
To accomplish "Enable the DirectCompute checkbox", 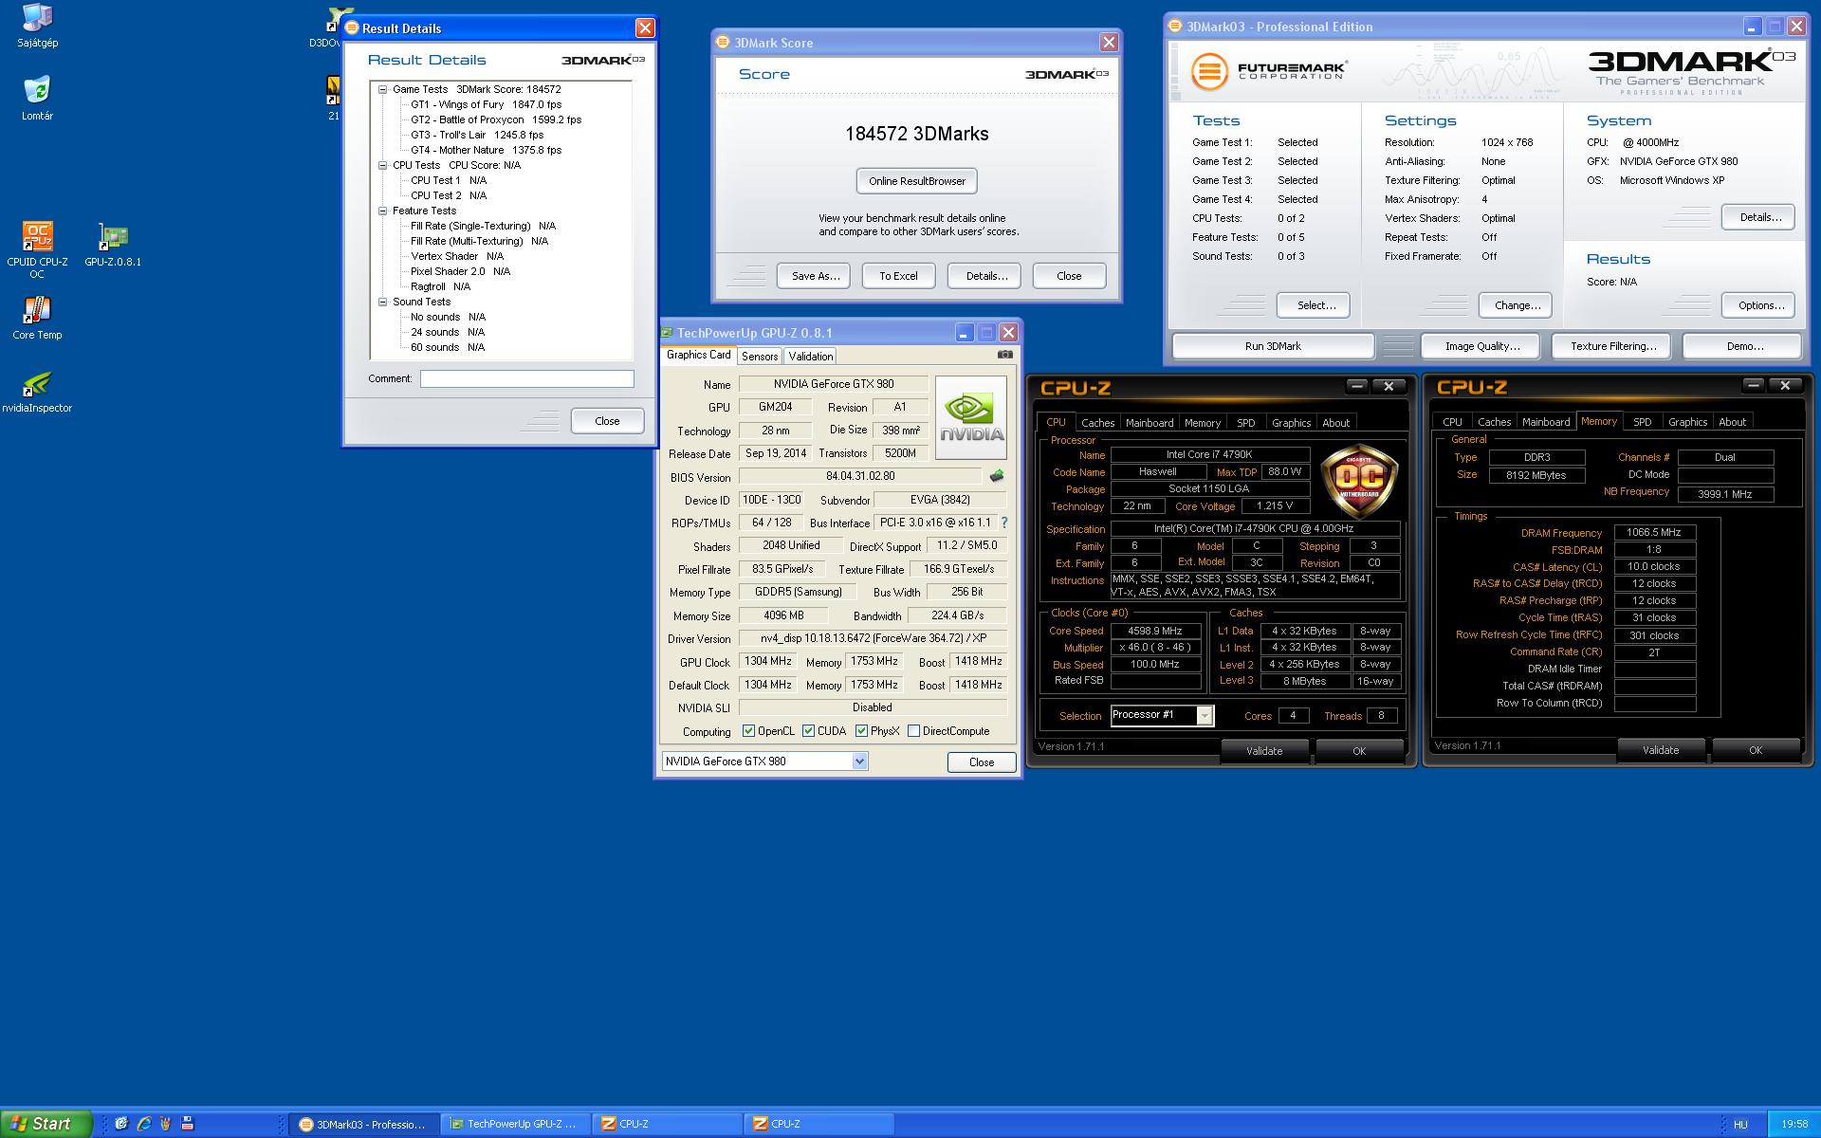I will pos(913,731).
